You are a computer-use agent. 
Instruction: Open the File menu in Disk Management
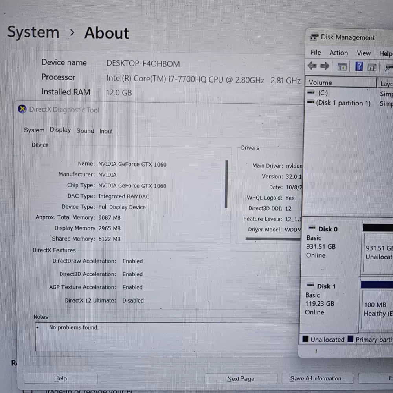click(316, 52)
